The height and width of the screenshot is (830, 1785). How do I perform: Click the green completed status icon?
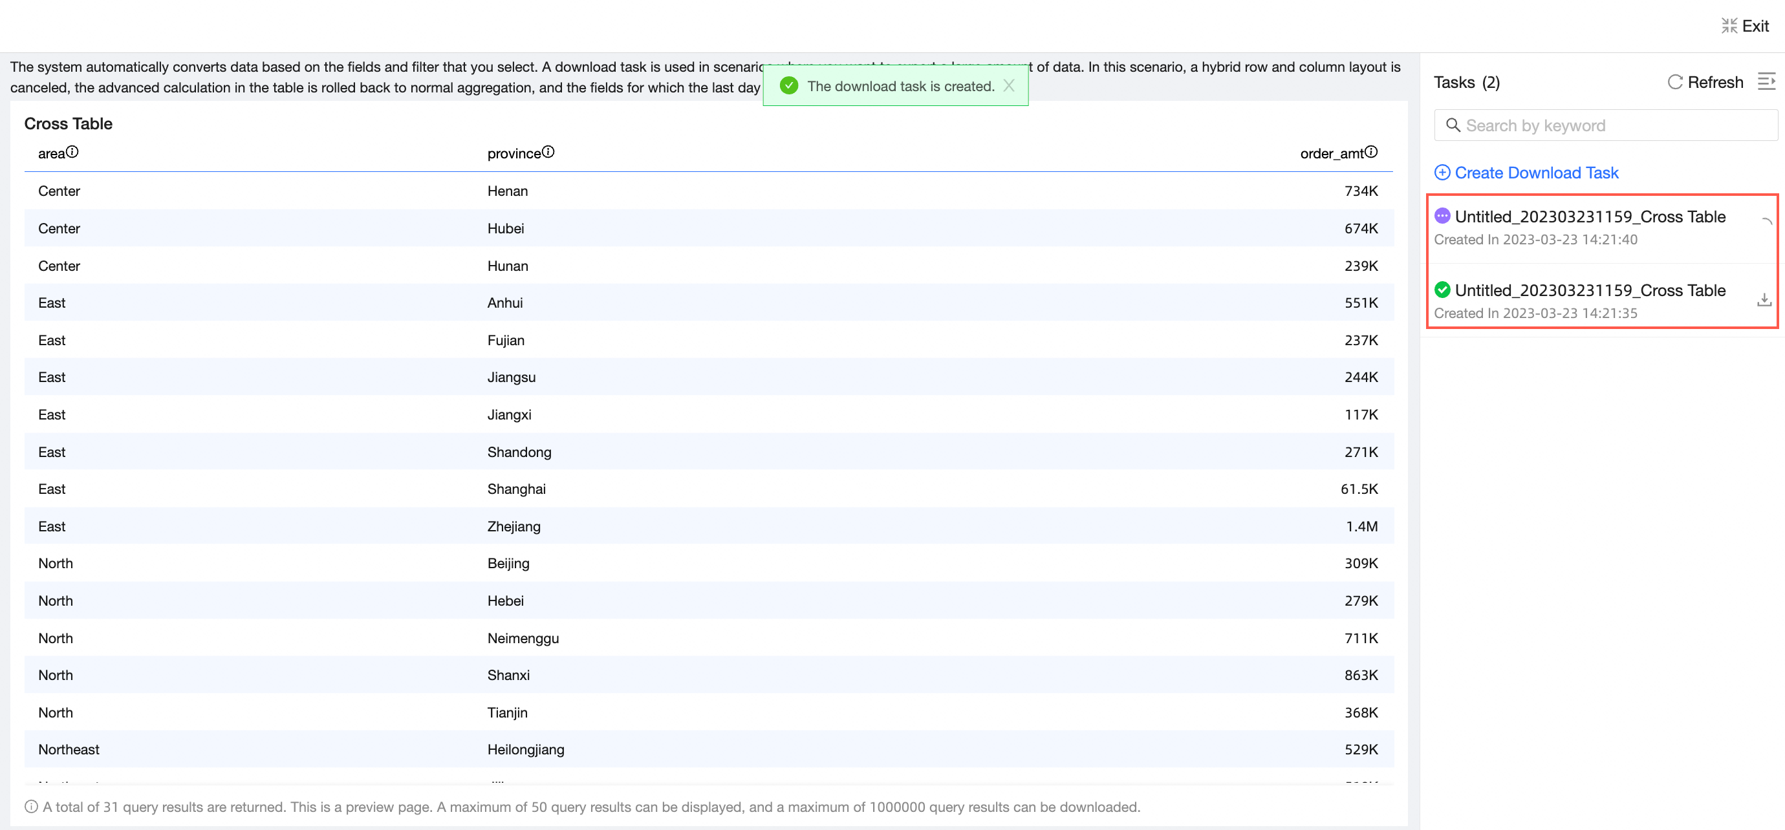tap(1442, 290)
